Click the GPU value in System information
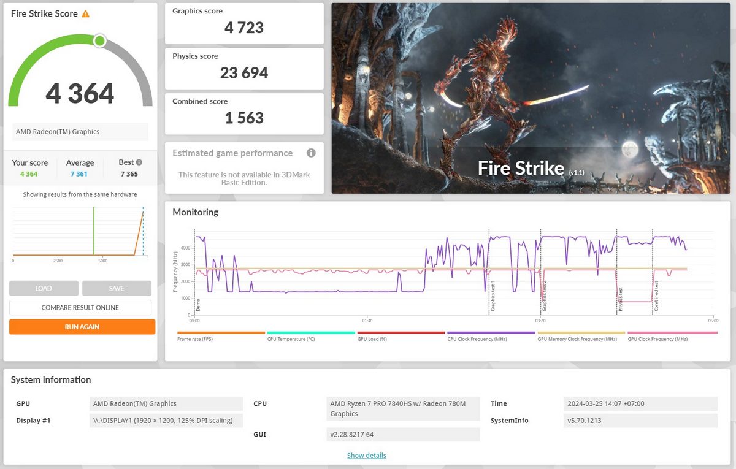This screenshot has height=469, width=736. [x=166, y=403]
